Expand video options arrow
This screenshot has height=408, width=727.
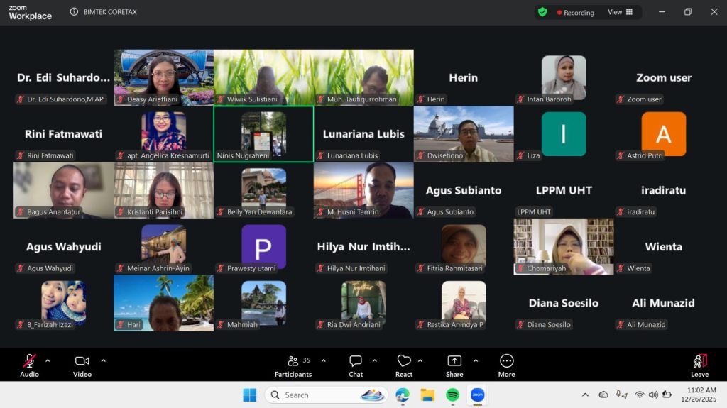pyautogui.click(x=103, y=360)
